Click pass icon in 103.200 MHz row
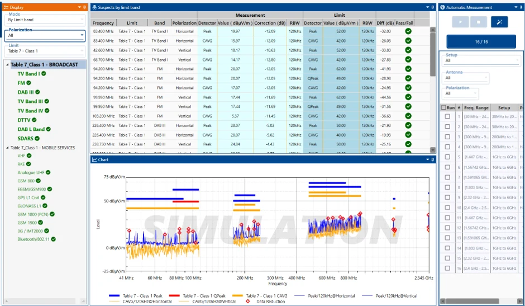Viewport: 525px width, 306px height. point(408,116)
